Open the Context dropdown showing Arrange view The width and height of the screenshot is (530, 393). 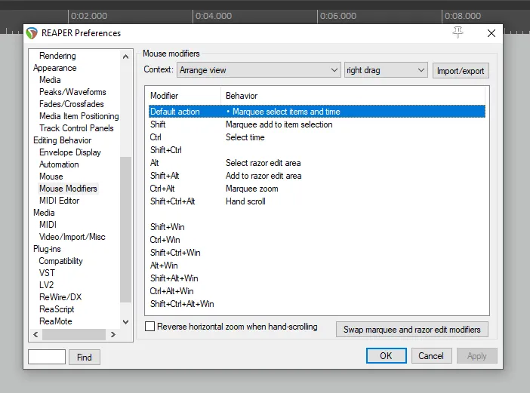point(258,70)
